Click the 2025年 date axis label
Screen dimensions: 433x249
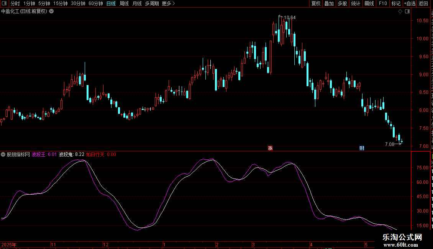[9, 244]
